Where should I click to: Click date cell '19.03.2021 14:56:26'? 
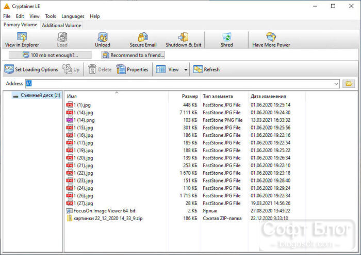[271, 204]
